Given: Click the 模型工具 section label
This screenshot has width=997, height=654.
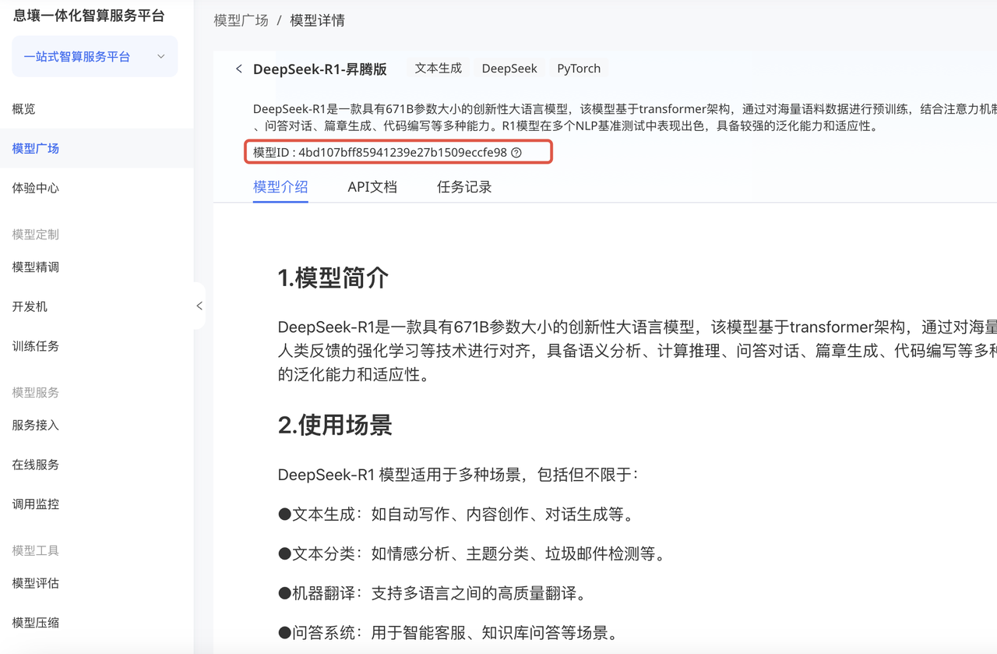Looking at the screenshot, I should pos(36,551).
